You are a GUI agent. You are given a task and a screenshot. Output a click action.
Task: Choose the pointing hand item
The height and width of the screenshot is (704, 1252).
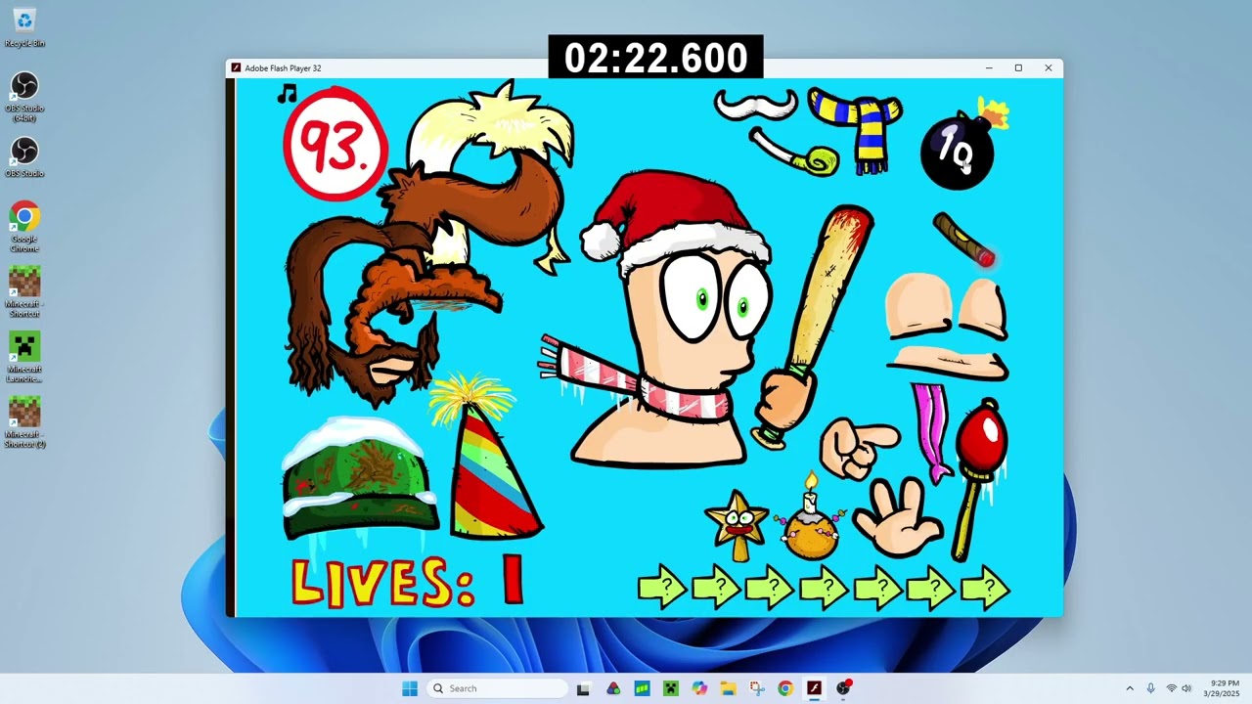pyautogui.click(x=858, y=447)
